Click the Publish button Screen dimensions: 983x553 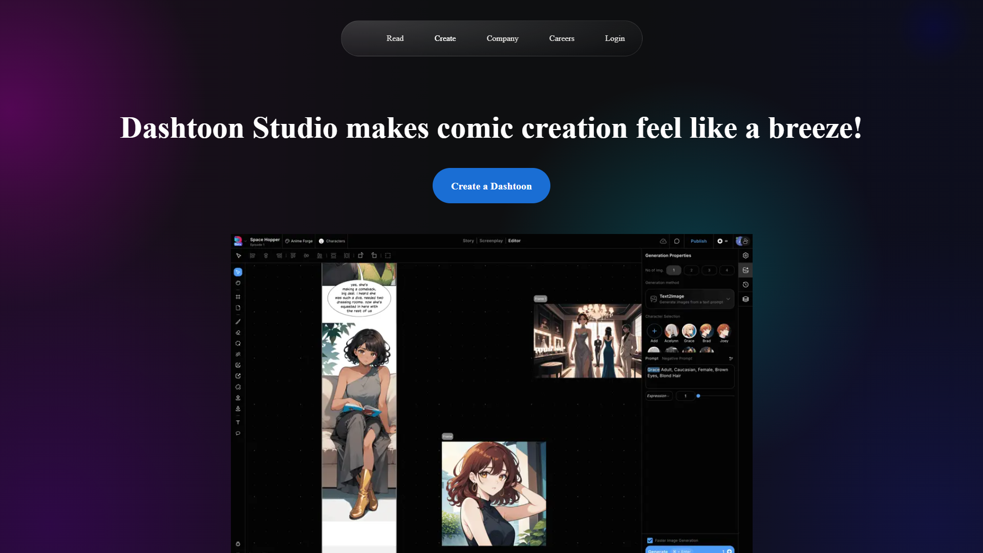(698, 241)
